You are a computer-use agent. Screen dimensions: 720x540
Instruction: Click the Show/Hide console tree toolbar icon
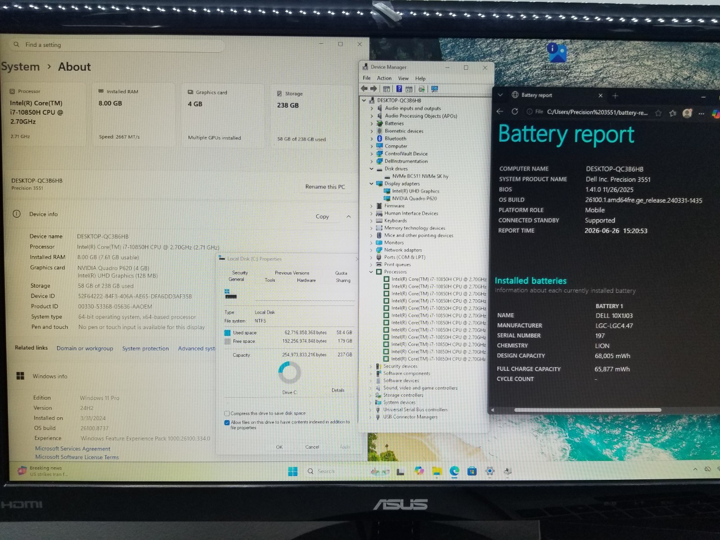click(387, 89)
